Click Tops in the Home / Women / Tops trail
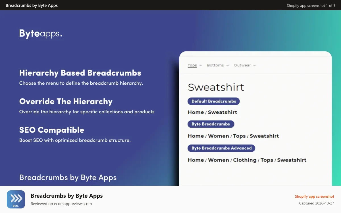The width and height of the screenshot is (341, 213). pyautogui.click(x=239, y=136)
